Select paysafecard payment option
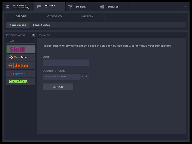Image resolution: width=192 pixels, height=144 pixels. pyautogui.click(x=21, y=74)
